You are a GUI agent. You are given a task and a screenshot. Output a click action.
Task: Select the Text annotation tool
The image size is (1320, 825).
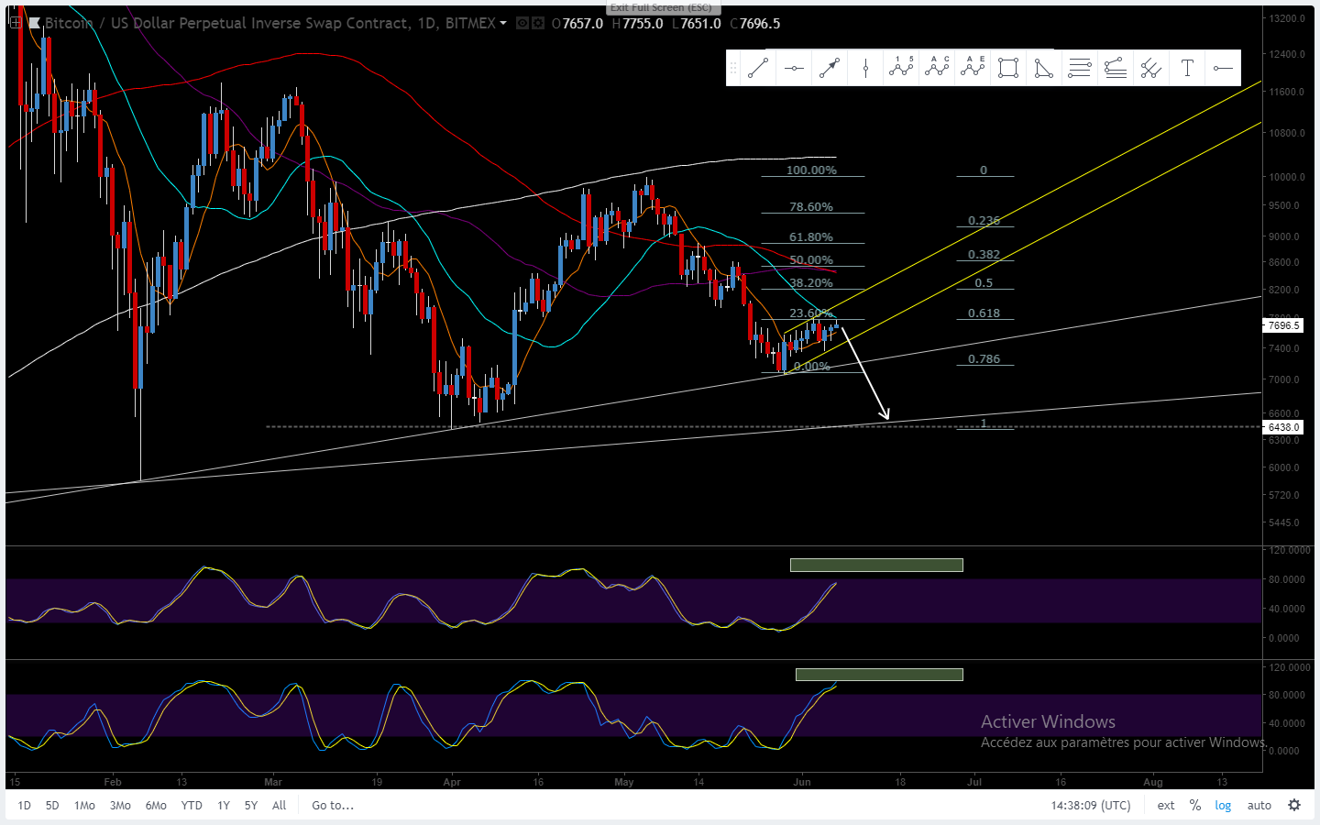pos(1187,68)
